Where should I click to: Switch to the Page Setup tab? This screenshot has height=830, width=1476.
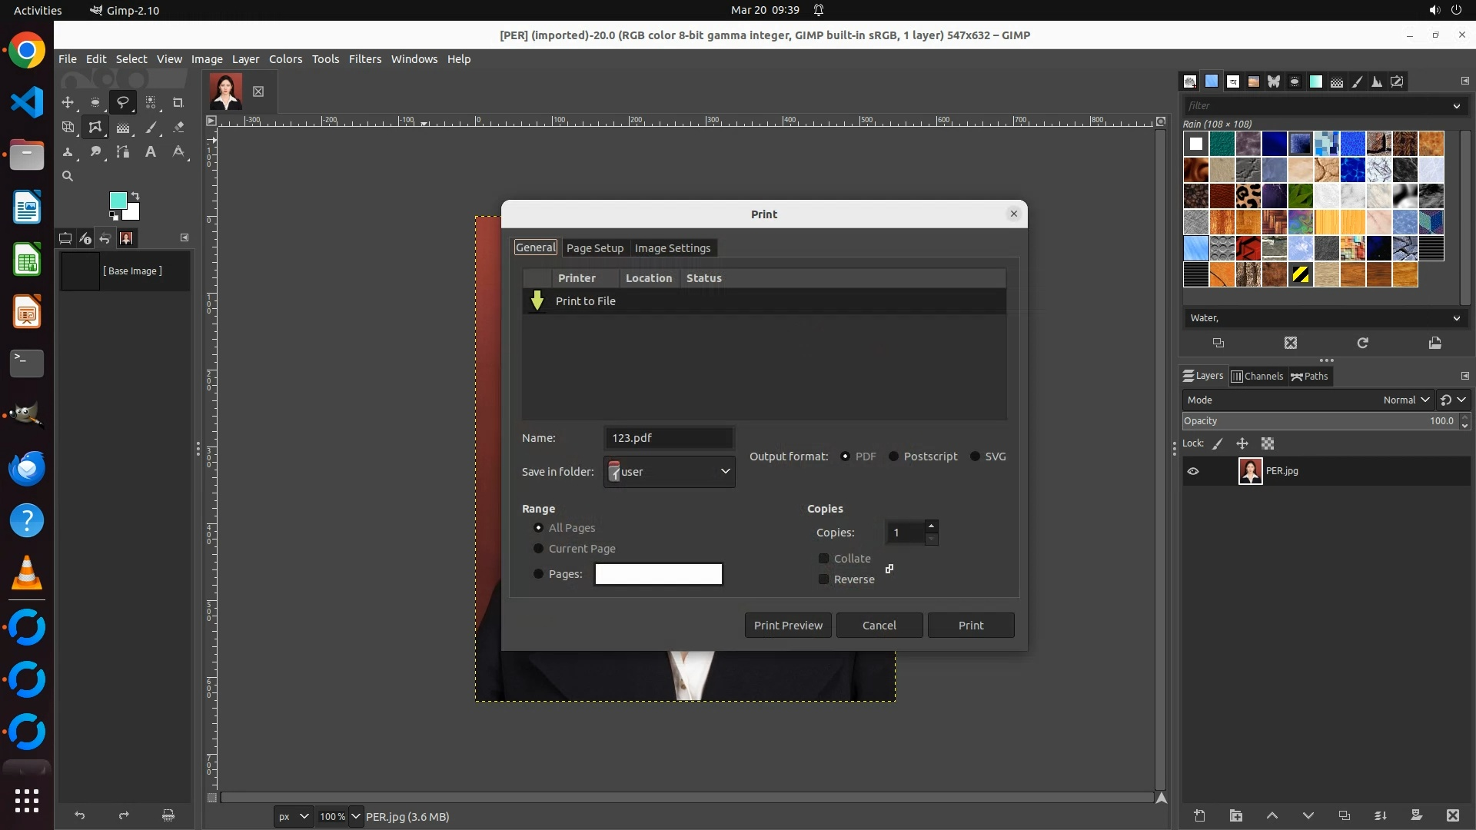[x=594, y=248]
